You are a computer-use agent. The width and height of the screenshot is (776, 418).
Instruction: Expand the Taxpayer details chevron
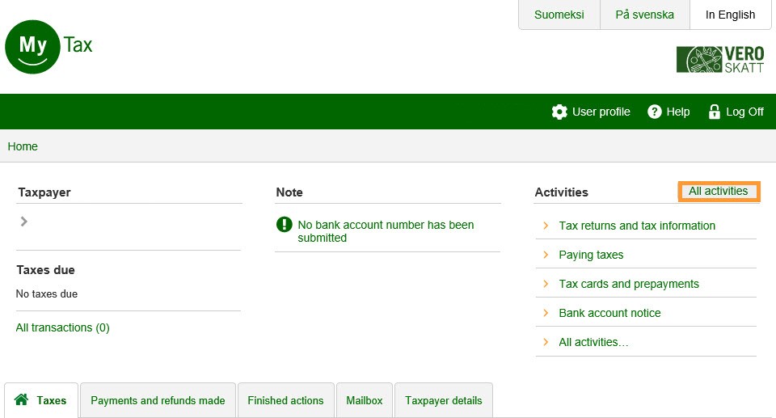(x=24, y=221)
